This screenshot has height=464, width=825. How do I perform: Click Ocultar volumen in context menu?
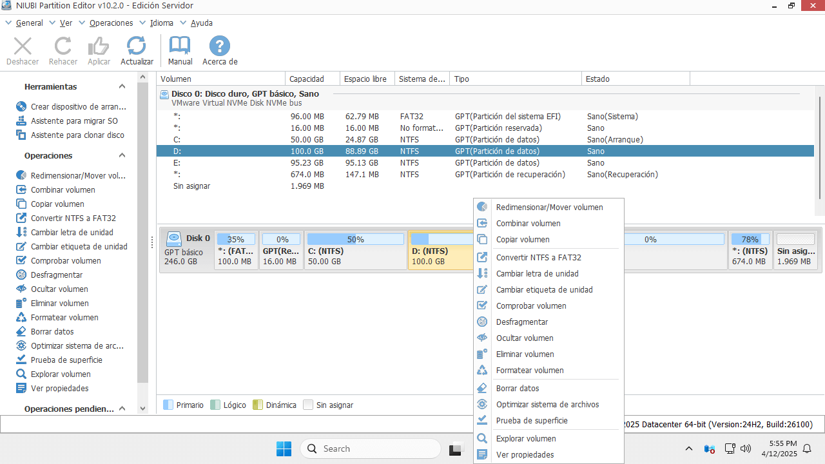point(524,338)
